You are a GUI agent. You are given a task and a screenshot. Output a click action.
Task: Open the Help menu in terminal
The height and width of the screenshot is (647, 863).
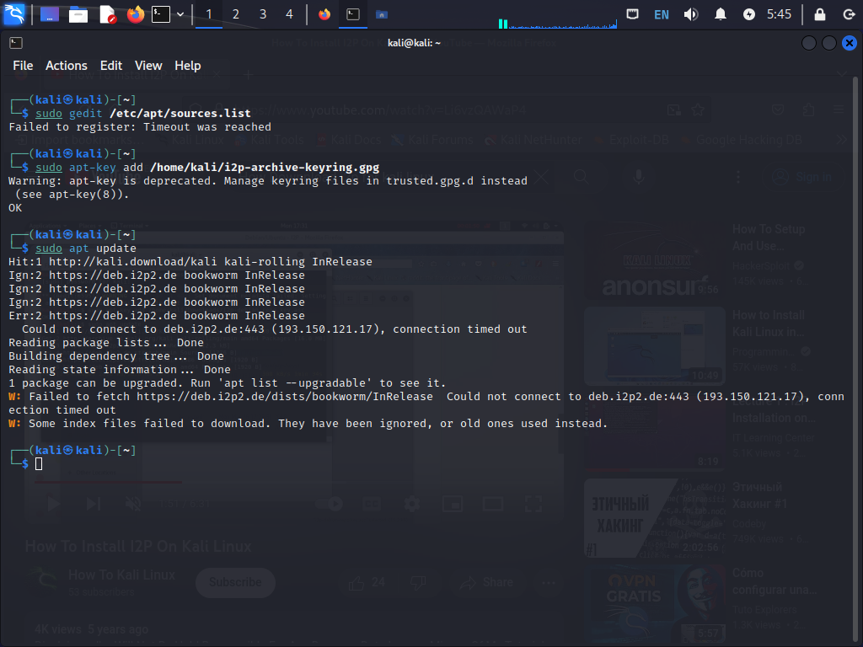188,66
